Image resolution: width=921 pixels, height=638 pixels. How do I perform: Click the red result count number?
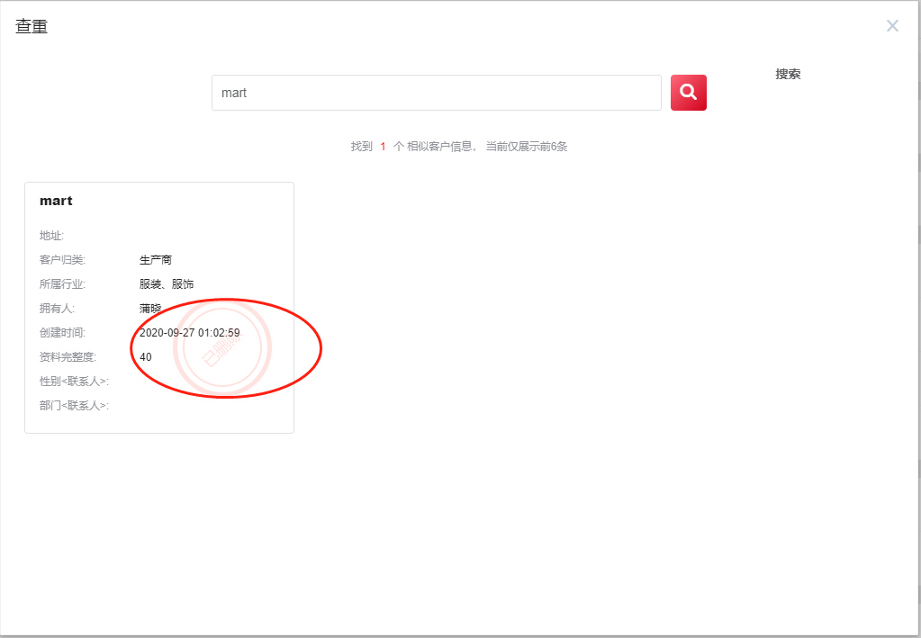pyautogui.click(x=383, y=147)
